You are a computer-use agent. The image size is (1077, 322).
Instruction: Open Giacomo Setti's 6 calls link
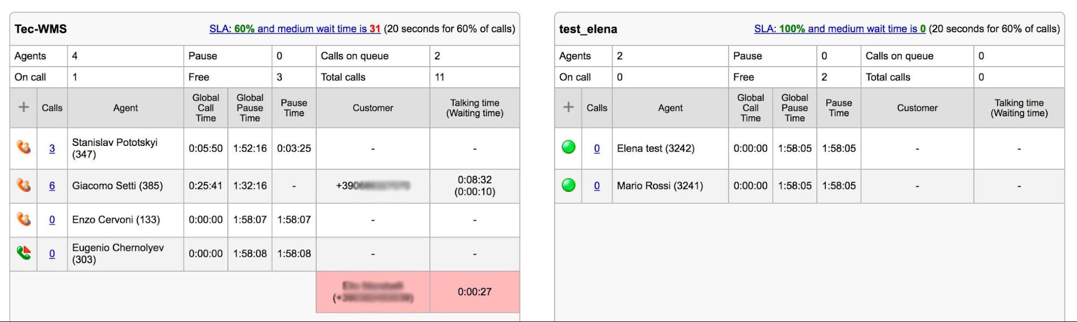[52, 186]
